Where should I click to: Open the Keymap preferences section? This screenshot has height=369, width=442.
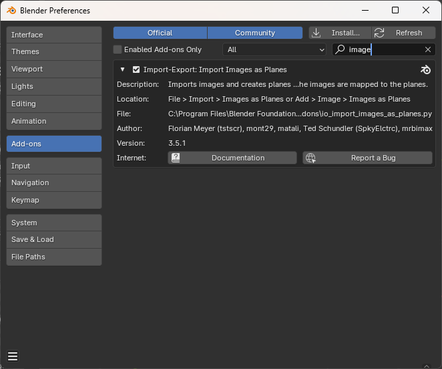[53, 200]
